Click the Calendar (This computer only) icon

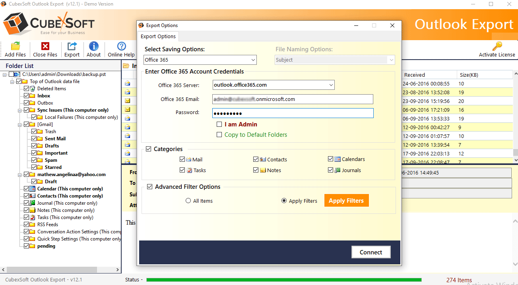[x=33, y=189]
